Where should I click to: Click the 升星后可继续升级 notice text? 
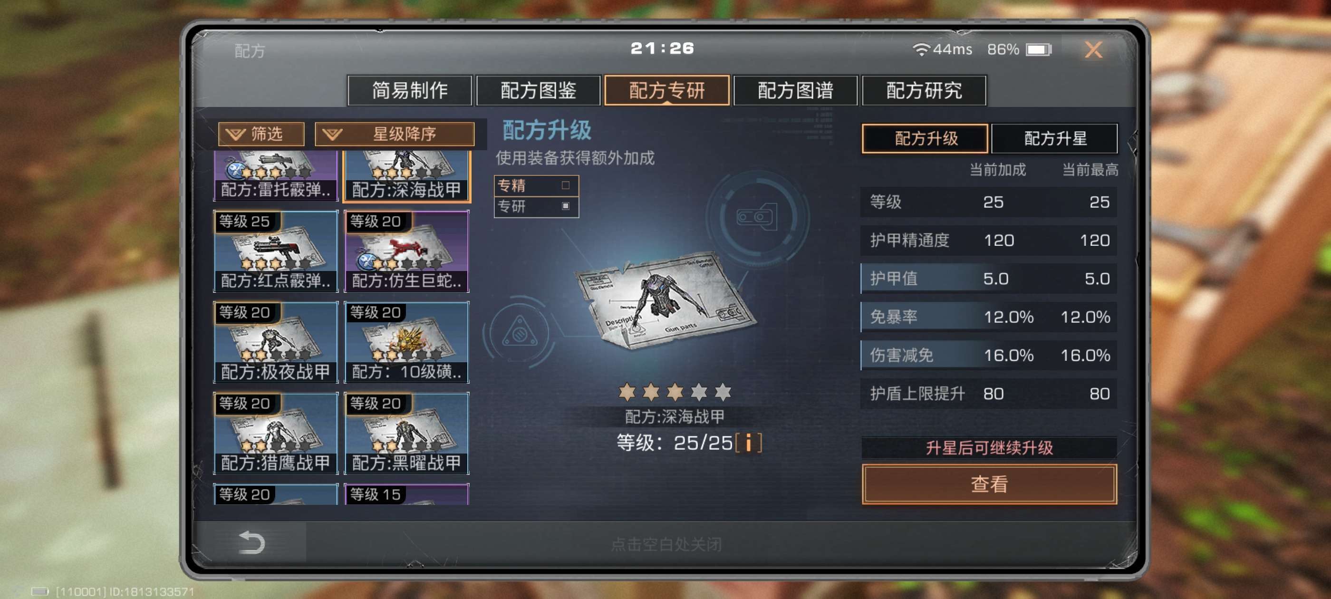click(x=989, y=447)
